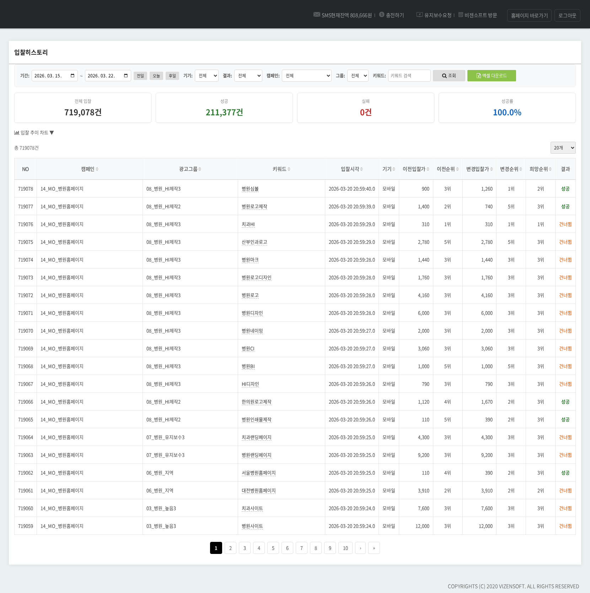The height and width of the screenshot is (593, 590).
Task: Download data with 엑셀 다운로드 button
Action: pyautogui.click(x=492, y=76)
